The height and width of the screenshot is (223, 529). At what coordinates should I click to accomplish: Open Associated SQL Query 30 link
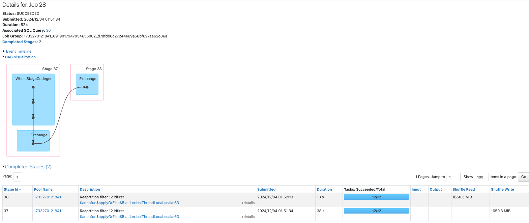pos(48,30)
